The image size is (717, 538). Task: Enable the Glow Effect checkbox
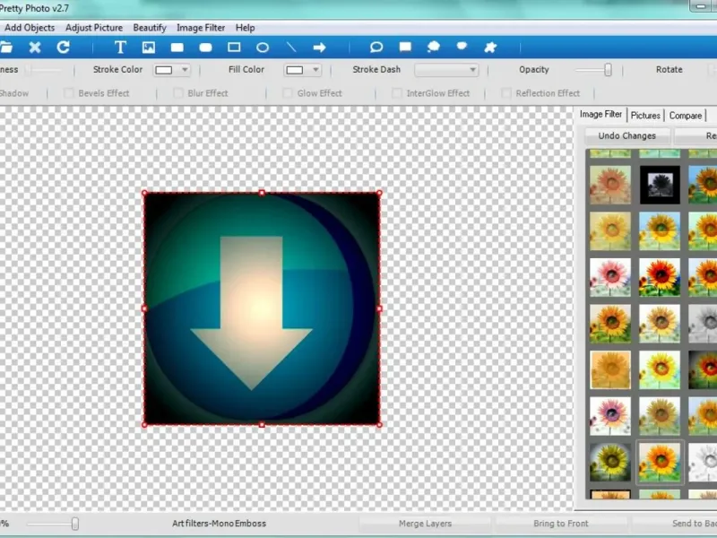pyautogui.click(x=287, y=93)
